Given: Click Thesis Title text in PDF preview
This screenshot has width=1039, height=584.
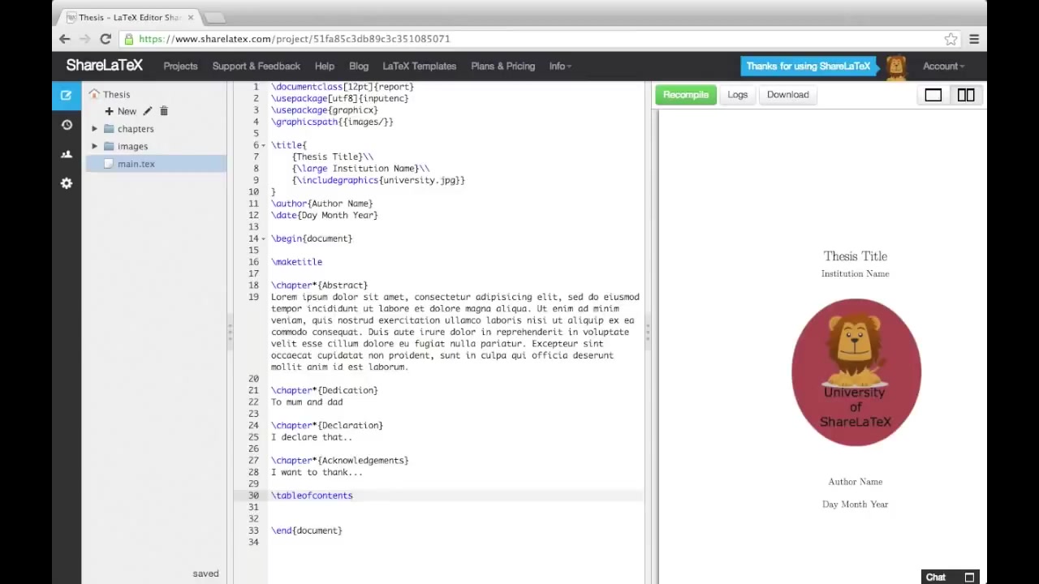Looking at the screenshot, I should (855, 256).
